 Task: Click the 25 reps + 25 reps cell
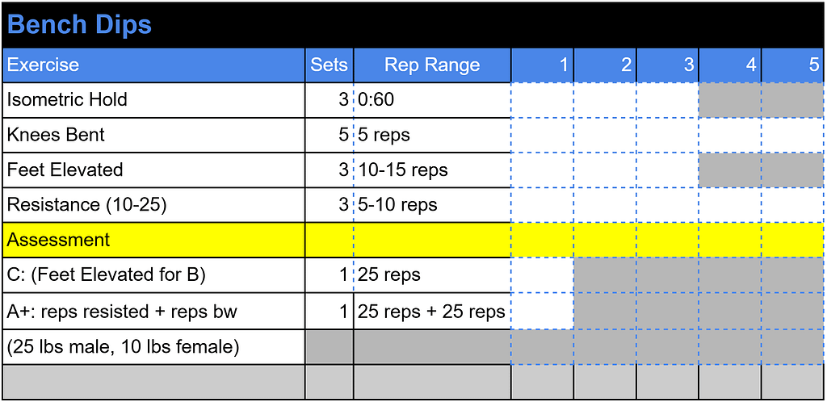pos(432,311)
